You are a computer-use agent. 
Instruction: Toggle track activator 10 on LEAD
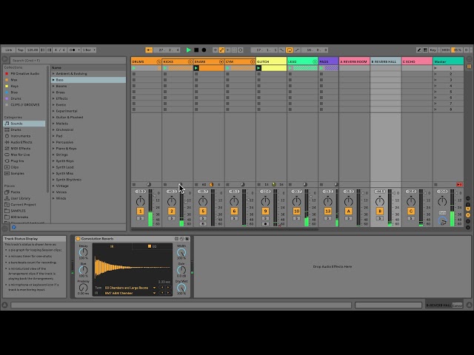[296, 212]
